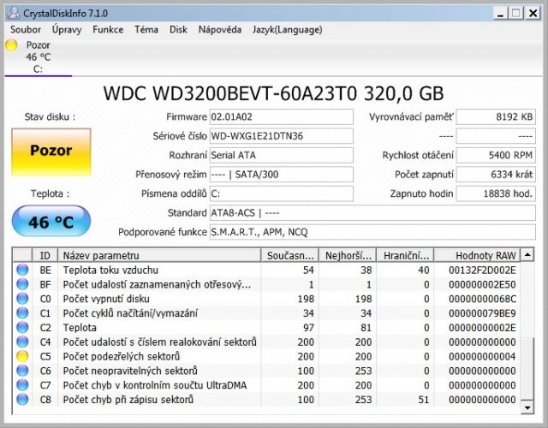Click the ID column header
The height and width of the screenshot is (428, 548).
(x=45, y=255)
